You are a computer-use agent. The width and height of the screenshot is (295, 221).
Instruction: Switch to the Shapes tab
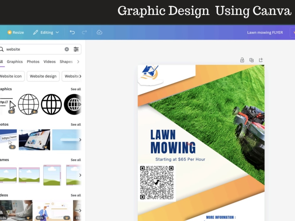(x=66, y=62)
